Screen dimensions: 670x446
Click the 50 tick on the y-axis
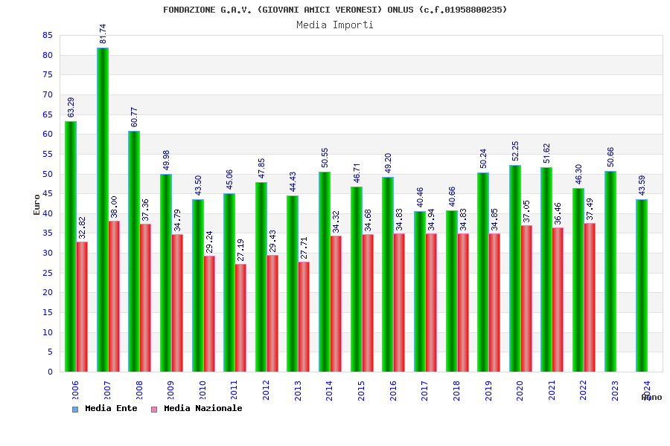point(48,174)
